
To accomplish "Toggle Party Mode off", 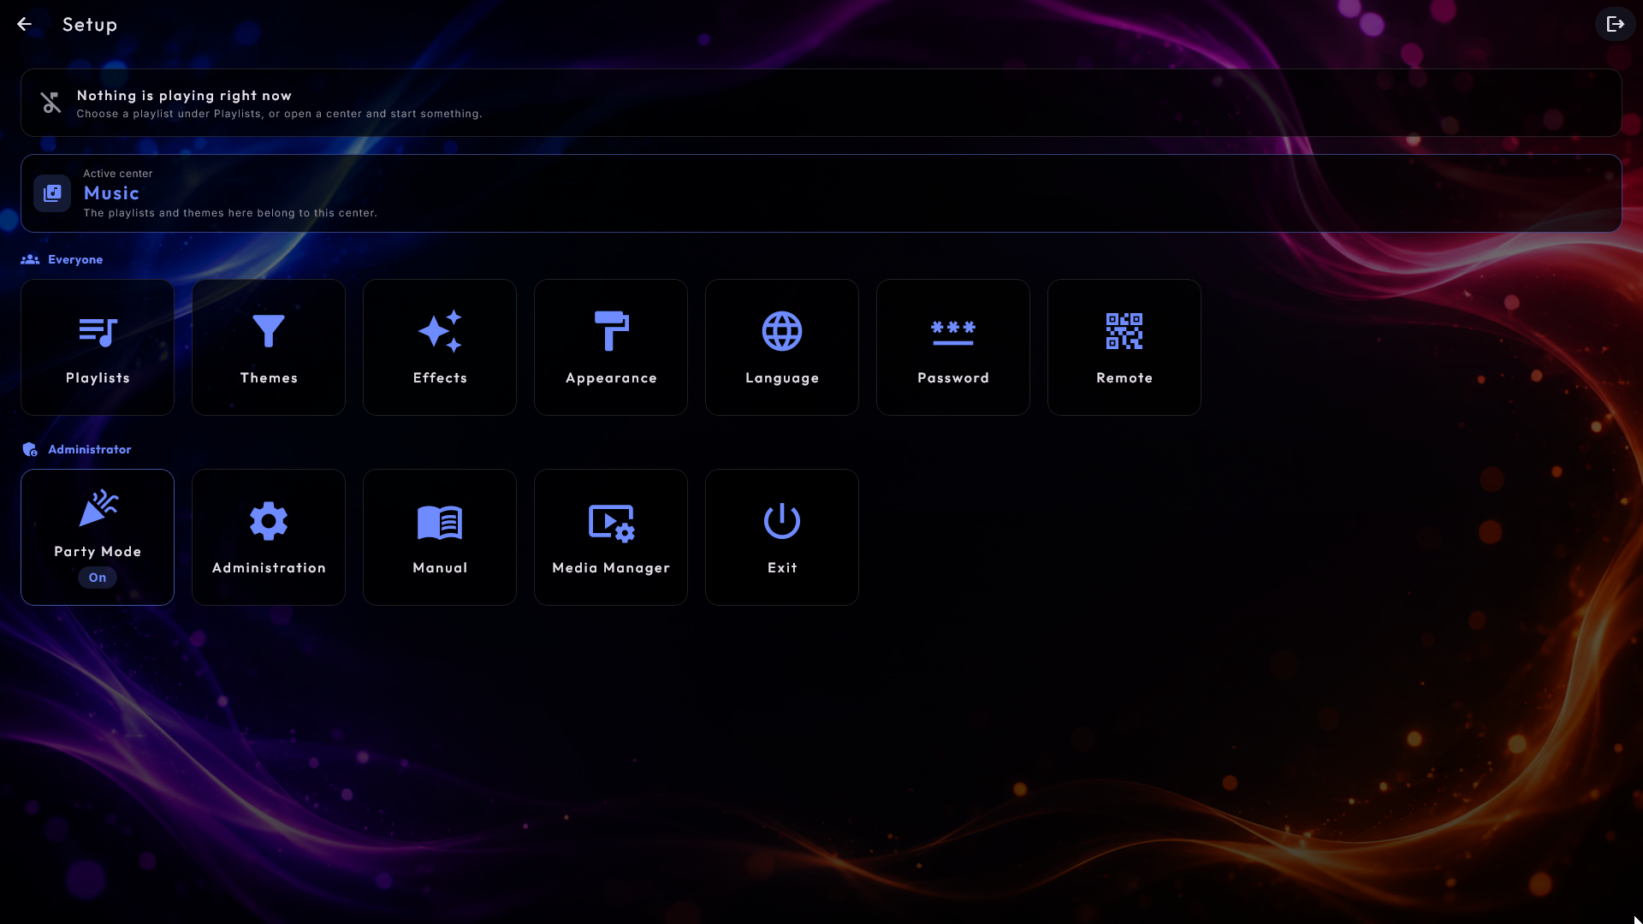I will 98,537.
